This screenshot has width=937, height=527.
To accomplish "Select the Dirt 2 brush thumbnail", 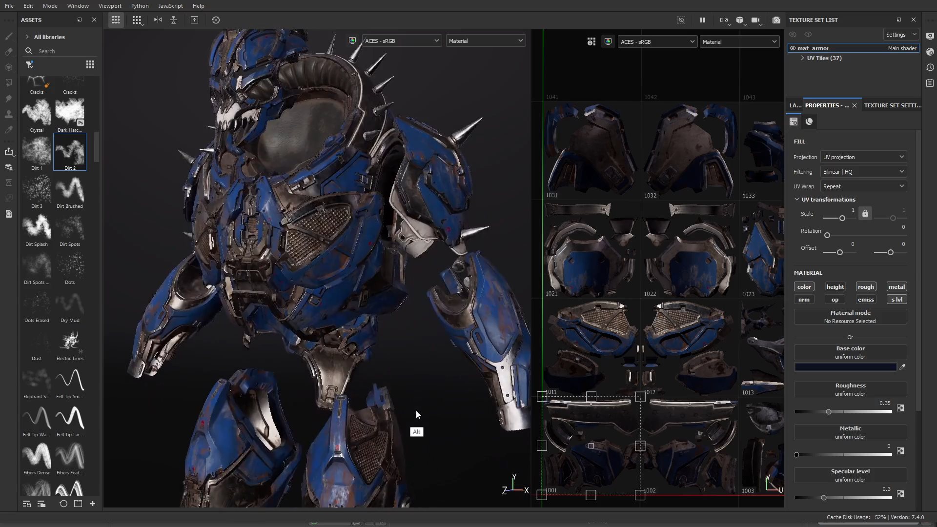I will coord(69,152).
